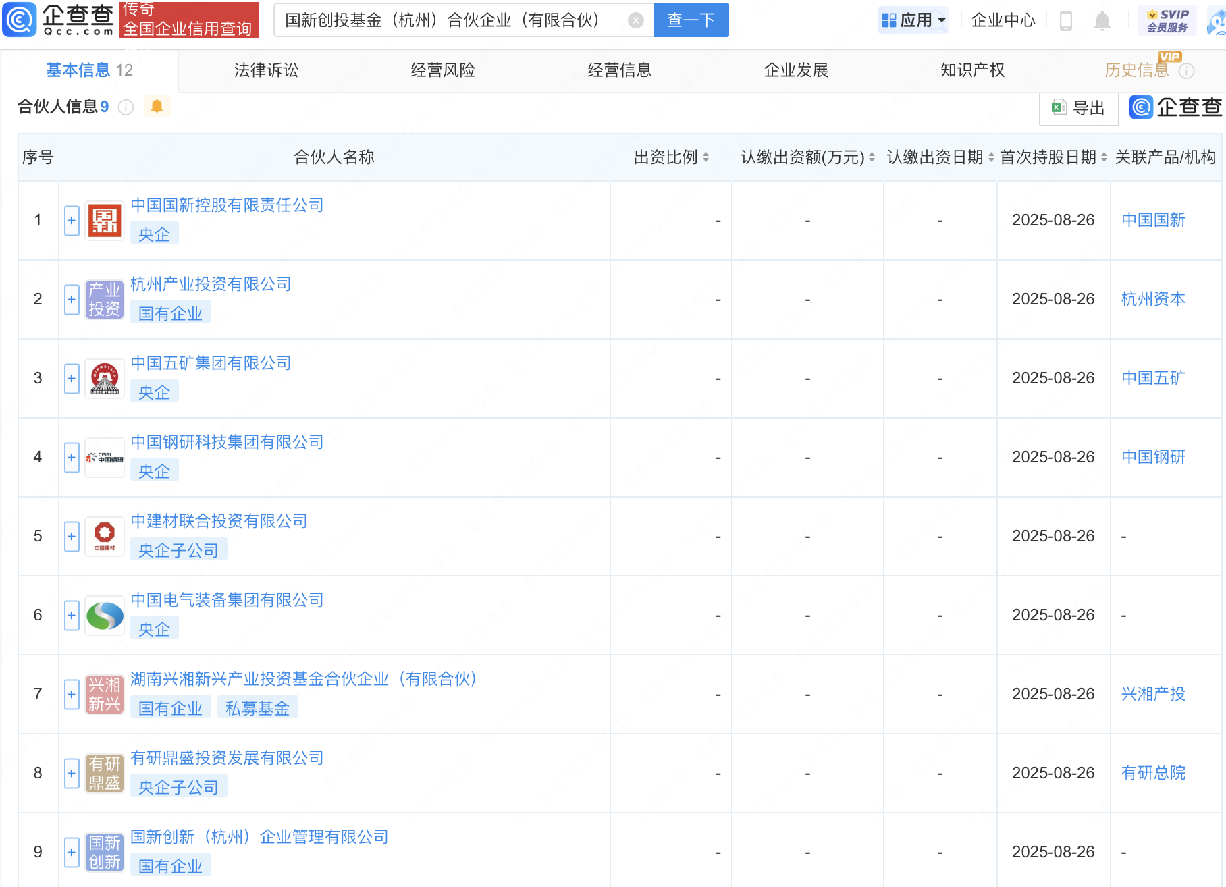1226x887 pixels.
Task: Click the mobile phone icon in header
Action: [x=1066, y=21]
